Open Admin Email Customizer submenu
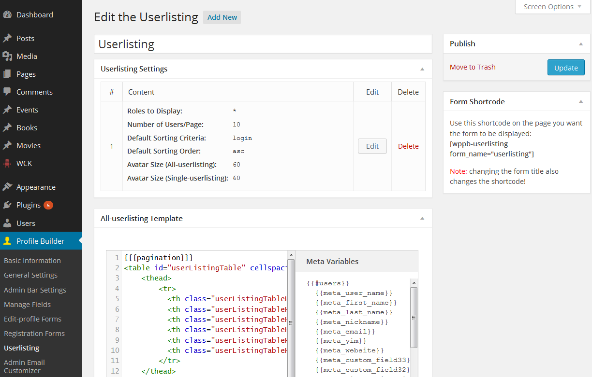 click(x=24, y=366)
